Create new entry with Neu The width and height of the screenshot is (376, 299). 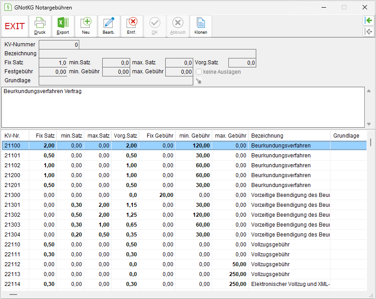tap(86, 26)
